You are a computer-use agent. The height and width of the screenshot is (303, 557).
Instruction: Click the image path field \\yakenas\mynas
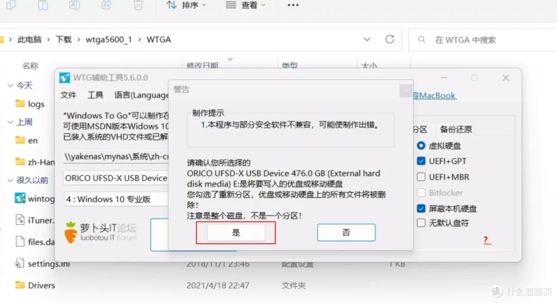(x=116, y=156)
